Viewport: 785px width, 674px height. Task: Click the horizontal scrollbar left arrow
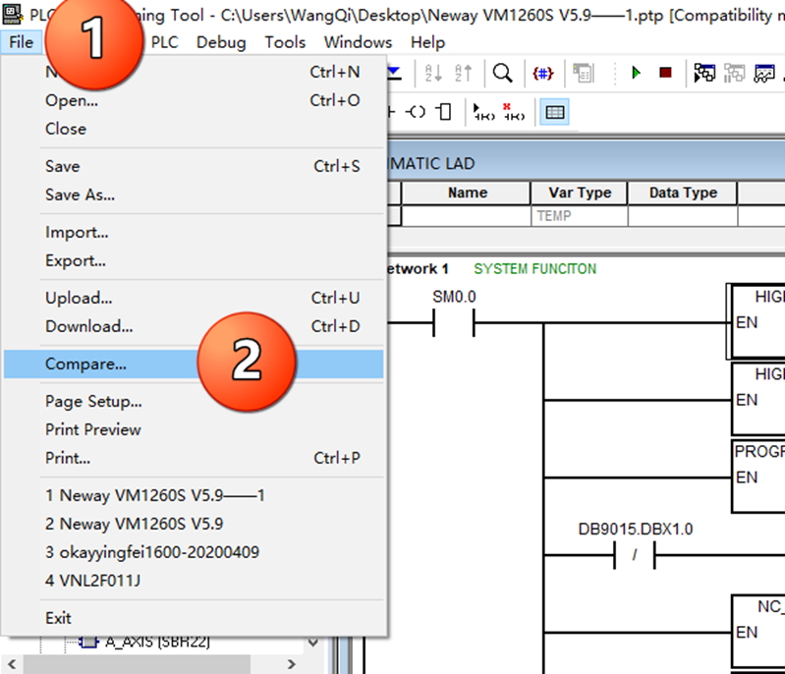click(x=12, y=664)
